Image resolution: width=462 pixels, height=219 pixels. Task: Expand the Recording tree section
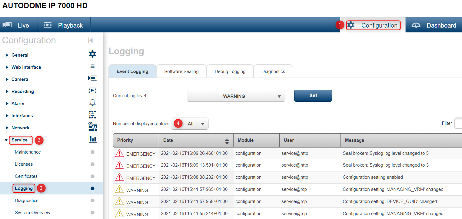click(x=7, y=91)
